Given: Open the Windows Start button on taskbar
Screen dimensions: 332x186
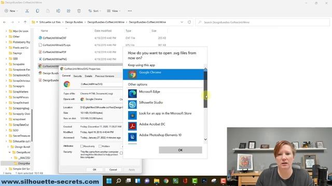Looking at the screenshot, I should tap(109, 181).
